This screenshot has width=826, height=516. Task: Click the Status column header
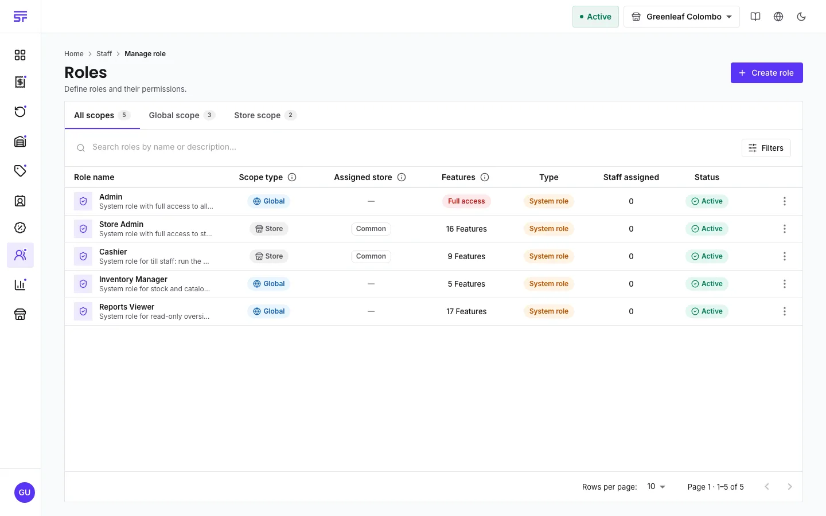tap(707, 177)
